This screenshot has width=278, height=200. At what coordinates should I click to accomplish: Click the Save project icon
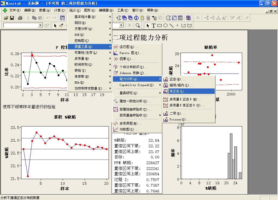click(x=12, y=18)
